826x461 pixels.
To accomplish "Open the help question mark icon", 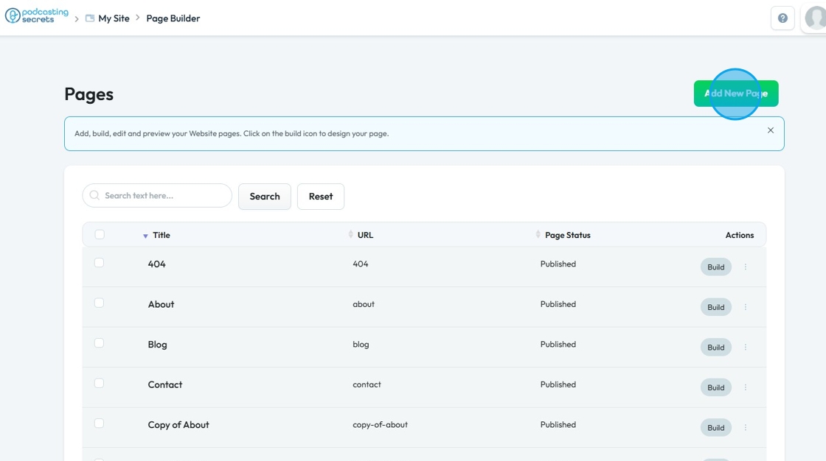I will pos(782,18).
